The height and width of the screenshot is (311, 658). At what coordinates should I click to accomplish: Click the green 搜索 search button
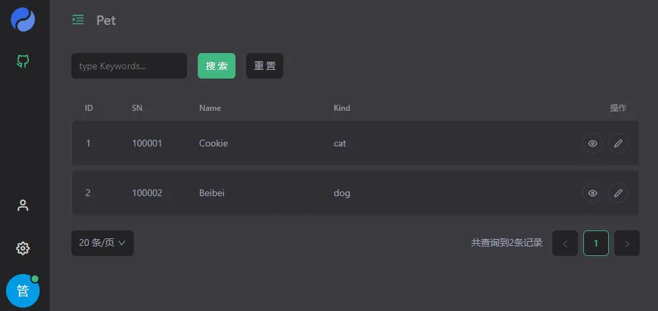[x=217, y=66]
